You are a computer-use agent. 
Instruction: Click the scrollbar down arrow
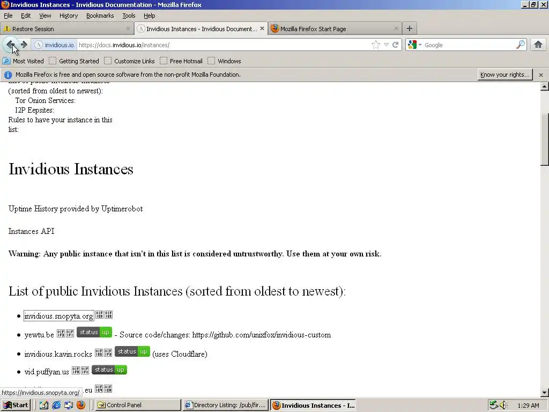[x=544, y=393]
